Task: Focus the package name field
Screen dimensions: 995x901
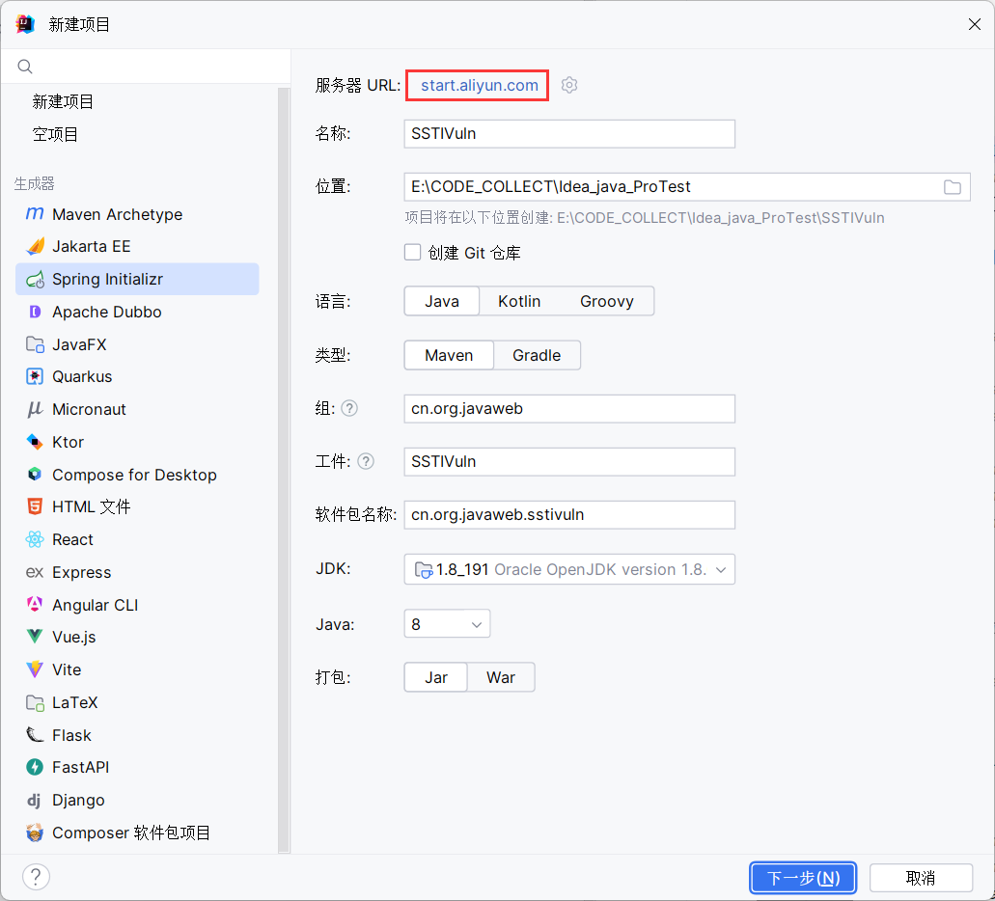Action: pyautogui.click(x=569, y=514)
